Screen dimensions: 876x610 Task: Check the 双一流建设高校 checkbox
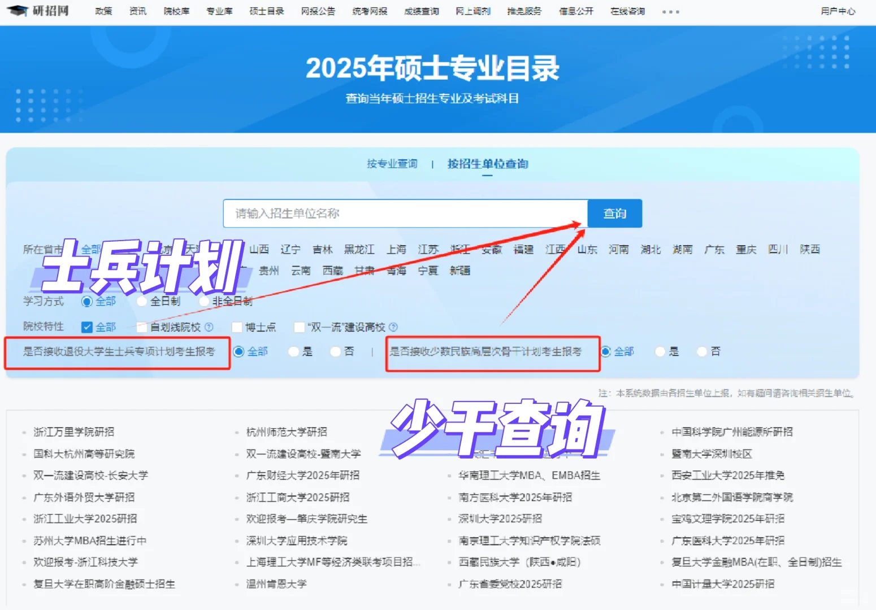pyautogui.click(x=299, y=326)
